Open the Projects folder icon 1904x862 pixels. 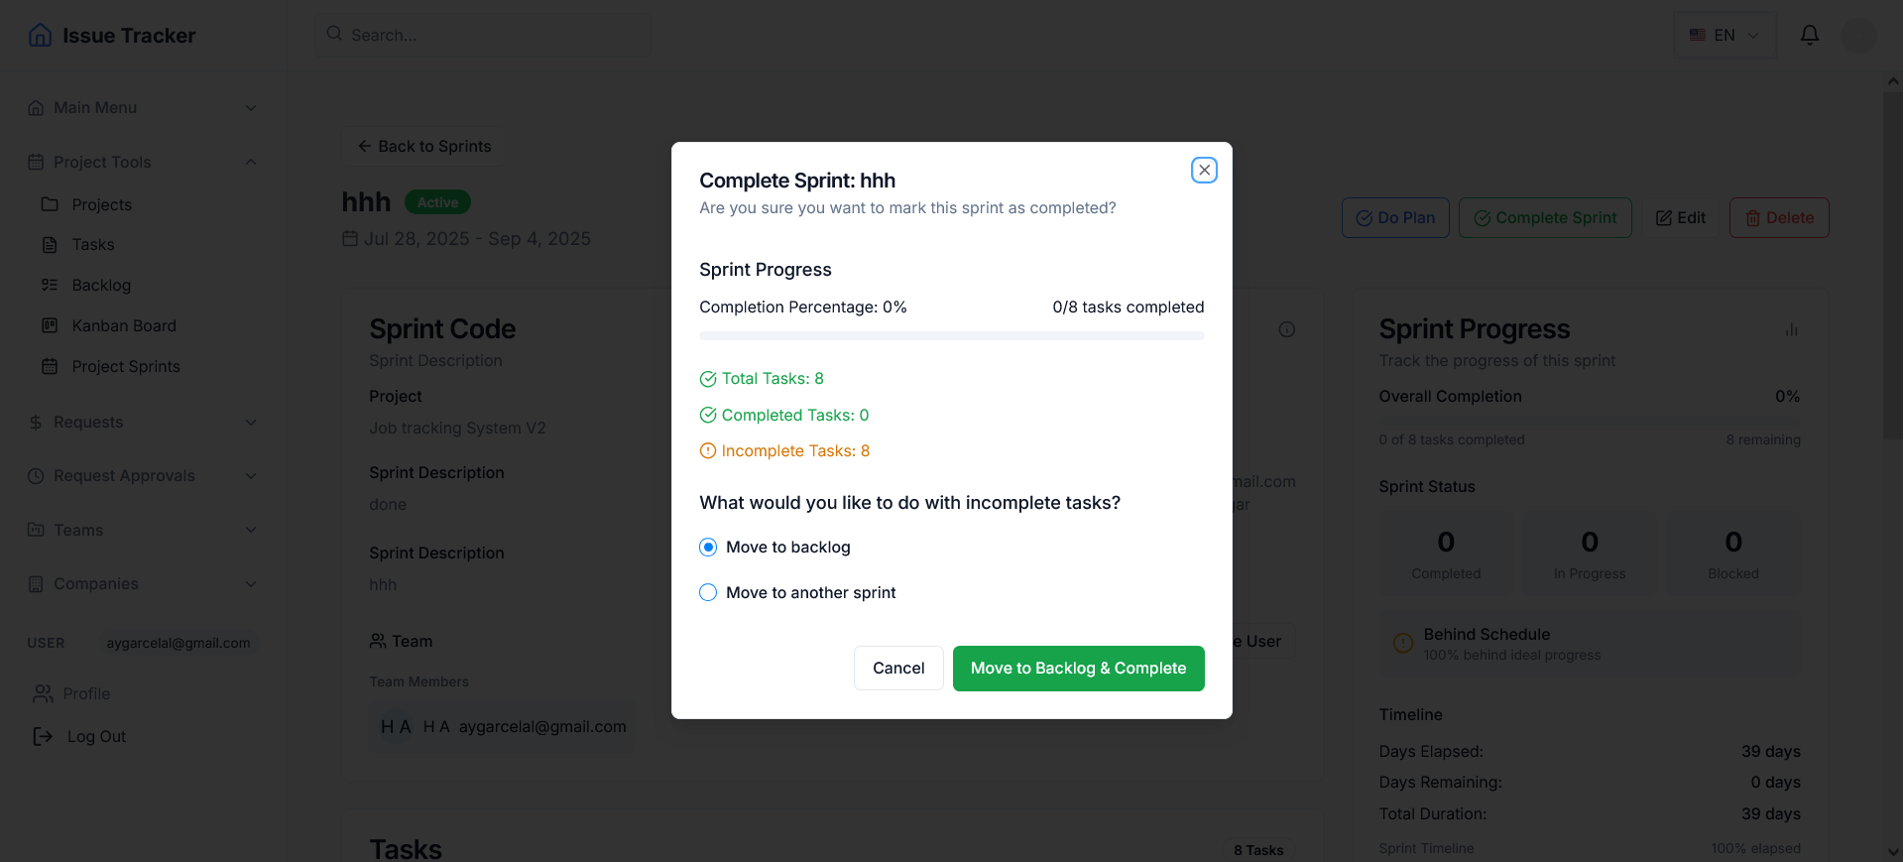pos(49,204)
